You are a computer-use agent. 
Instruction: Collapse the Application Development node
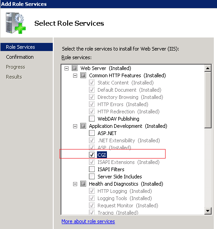point(75,126)
